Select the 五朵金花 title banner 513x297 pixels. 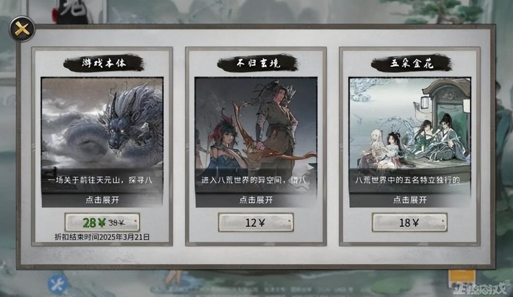(x=411, y=63)
